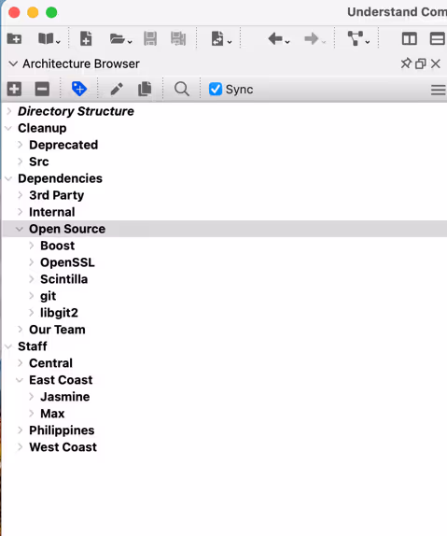
Task: Go forward with the right arrow
Action: pos(311,38)
